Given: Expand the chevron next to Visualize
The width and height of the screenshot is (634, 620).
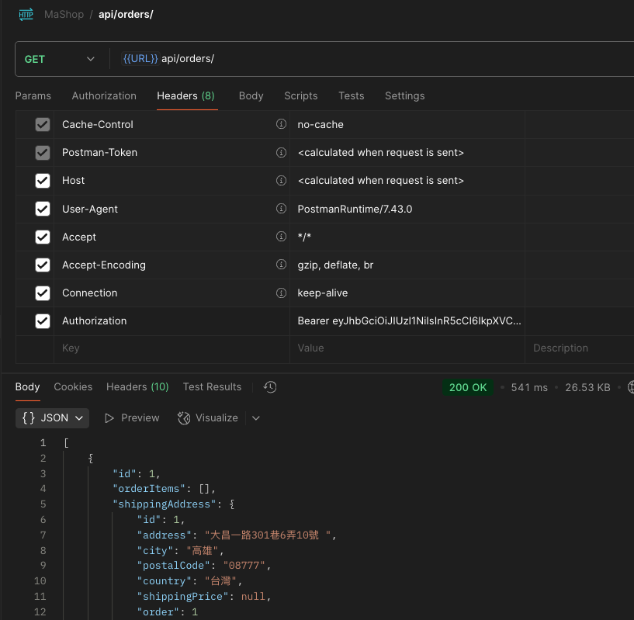Looking at the screenshot, I should (256, 418).
